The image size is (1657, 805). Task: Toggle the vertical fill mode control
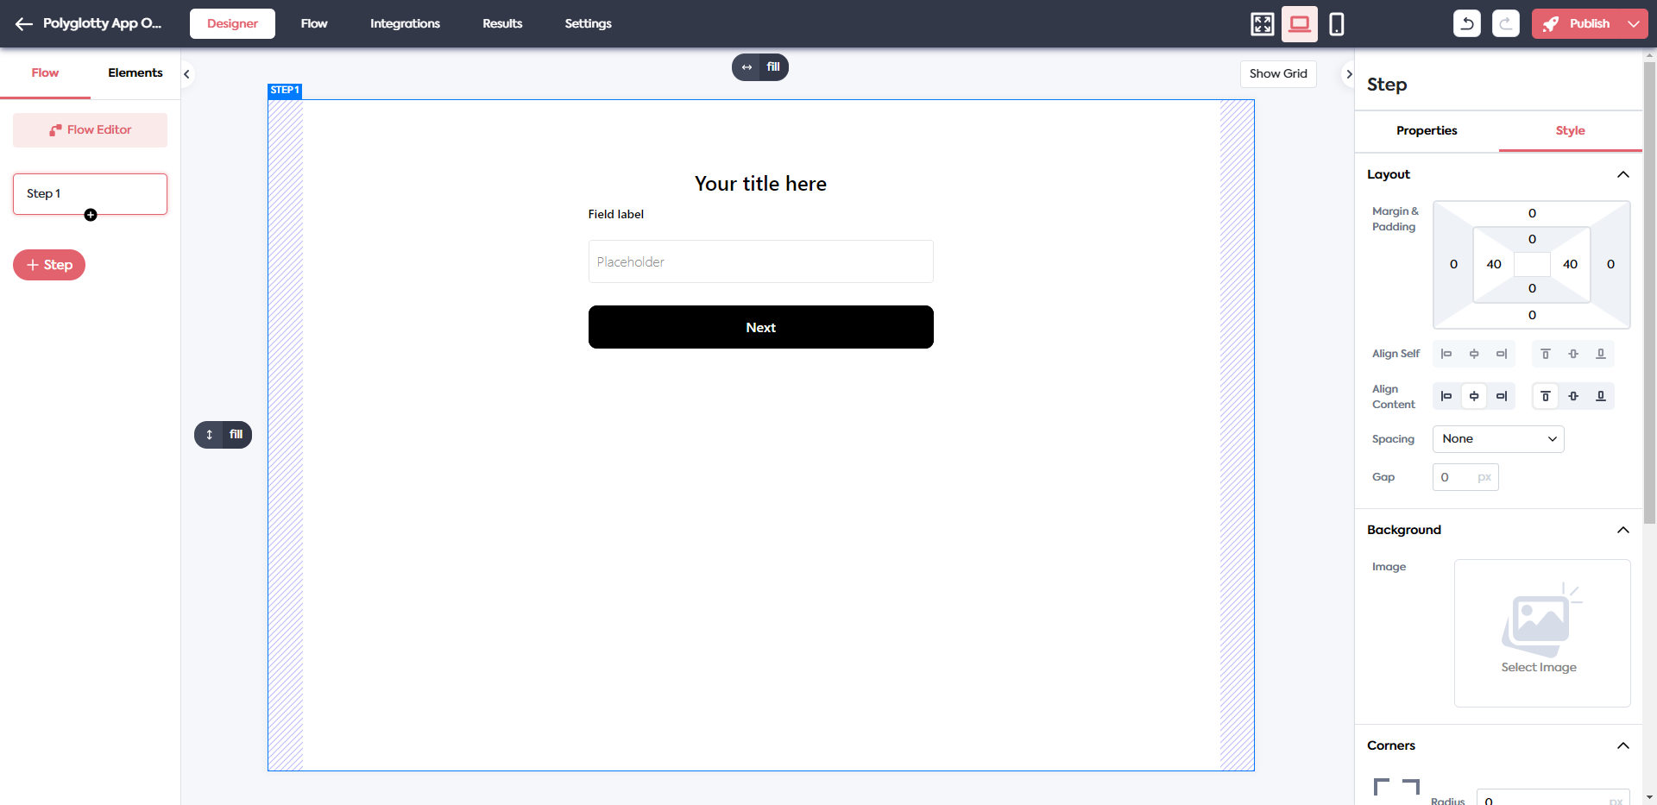click(x=224, y=435)
